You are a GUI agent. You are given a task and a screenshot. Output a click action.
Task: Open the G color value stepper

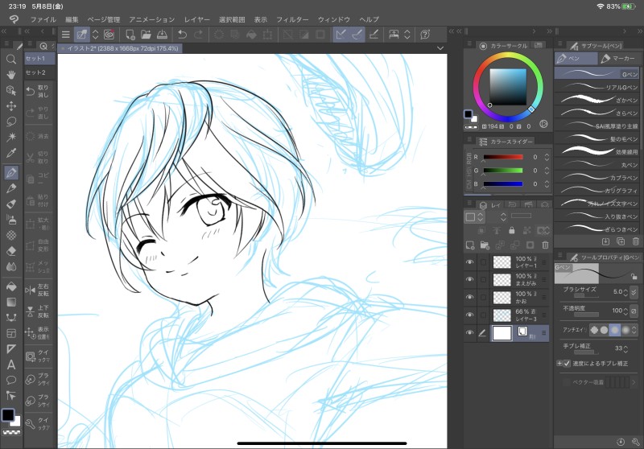[x=547, y=171]
